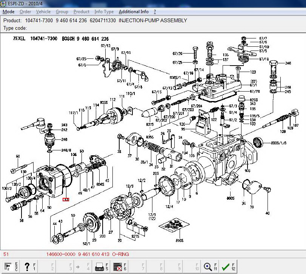Select part label 108 in the diagram
The image size is (306, 274).
[283, 132]
